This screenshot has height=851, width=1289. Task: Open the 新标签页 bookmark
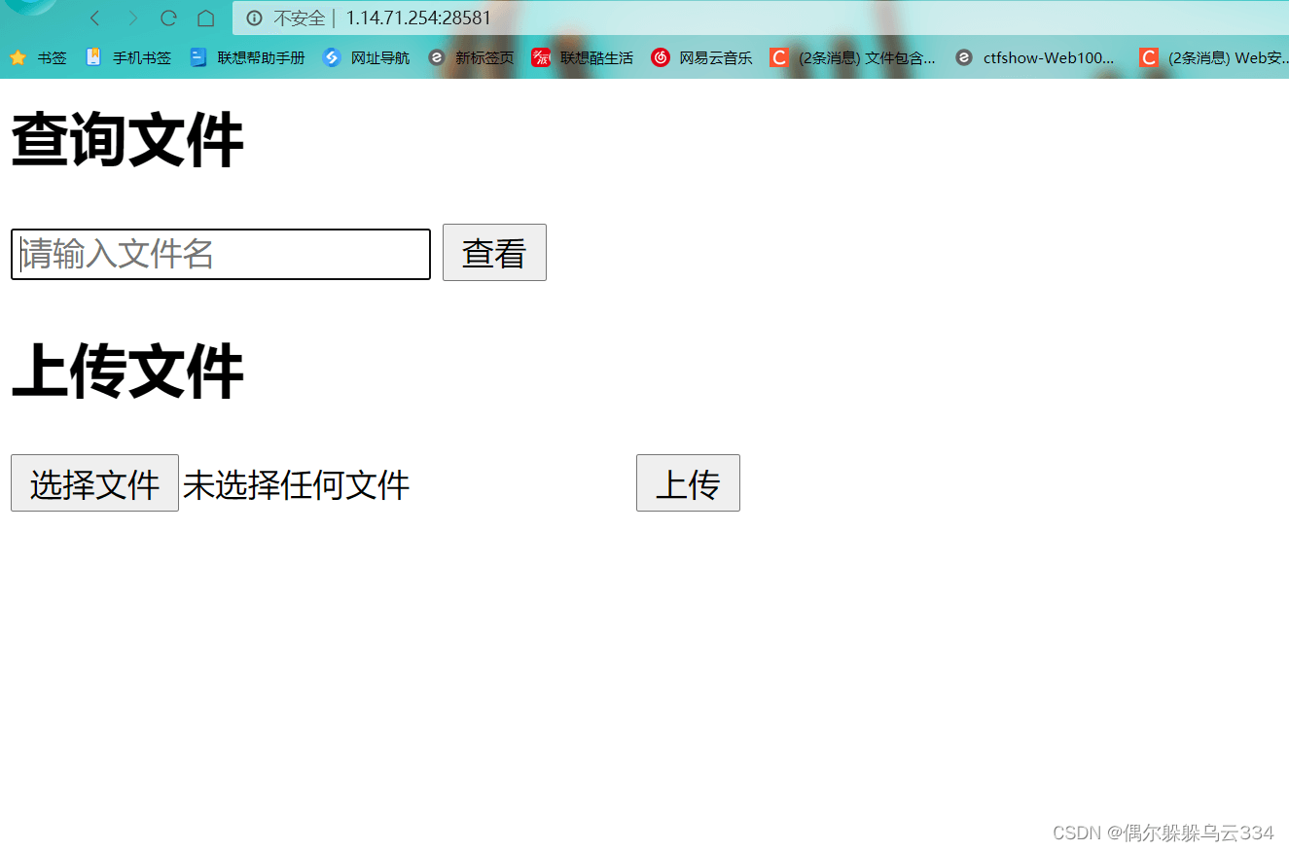pos(471,58)
